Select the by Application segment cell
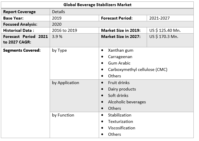This screenshot has width=199, height=141. point(65,83)
